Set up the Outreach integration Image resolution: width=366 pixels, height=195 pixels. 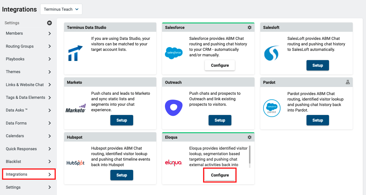point(220,120)
